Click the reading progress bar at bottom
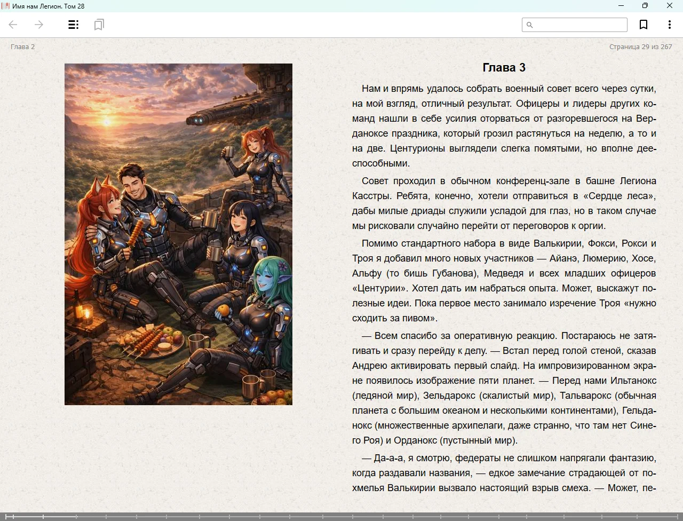The width and height of the screenshot is (683, 521). pyautogui.click(x=341, y=516)
